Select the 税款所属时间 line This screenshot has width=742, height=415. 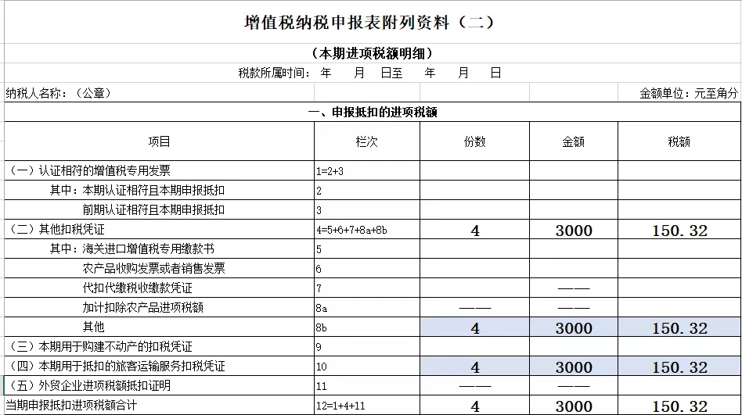pos(369,73)
